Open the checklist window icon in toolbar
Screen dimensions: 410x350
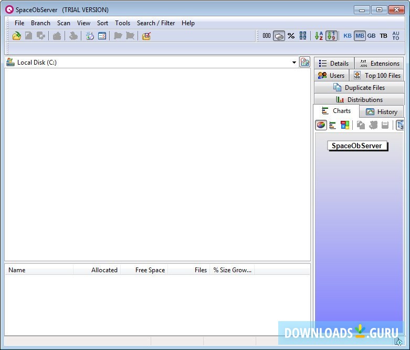point(102,36)
